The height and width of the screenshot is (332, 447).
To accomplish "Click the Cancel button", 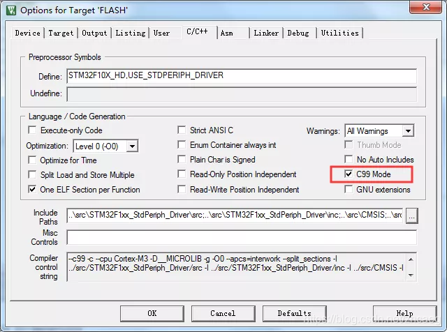I will coord(223,313).
